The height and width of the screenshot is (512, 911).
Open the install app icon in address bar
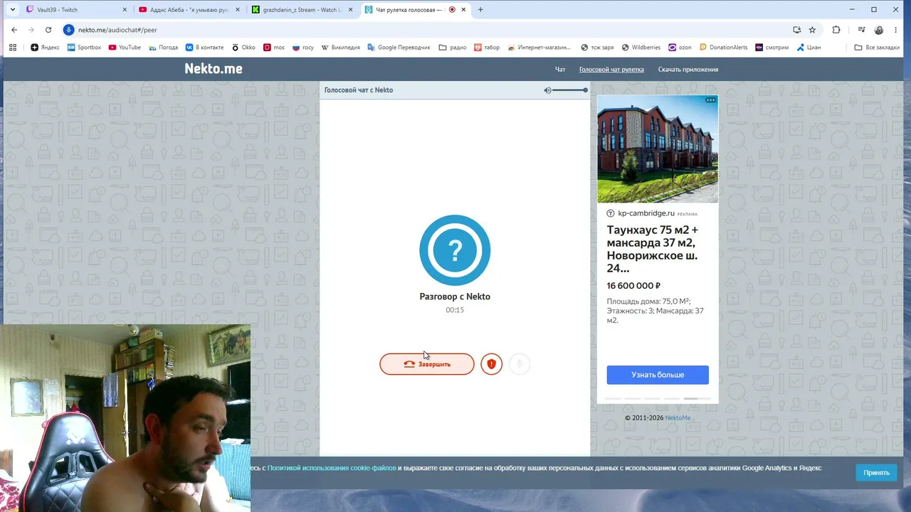coord(796,30)
